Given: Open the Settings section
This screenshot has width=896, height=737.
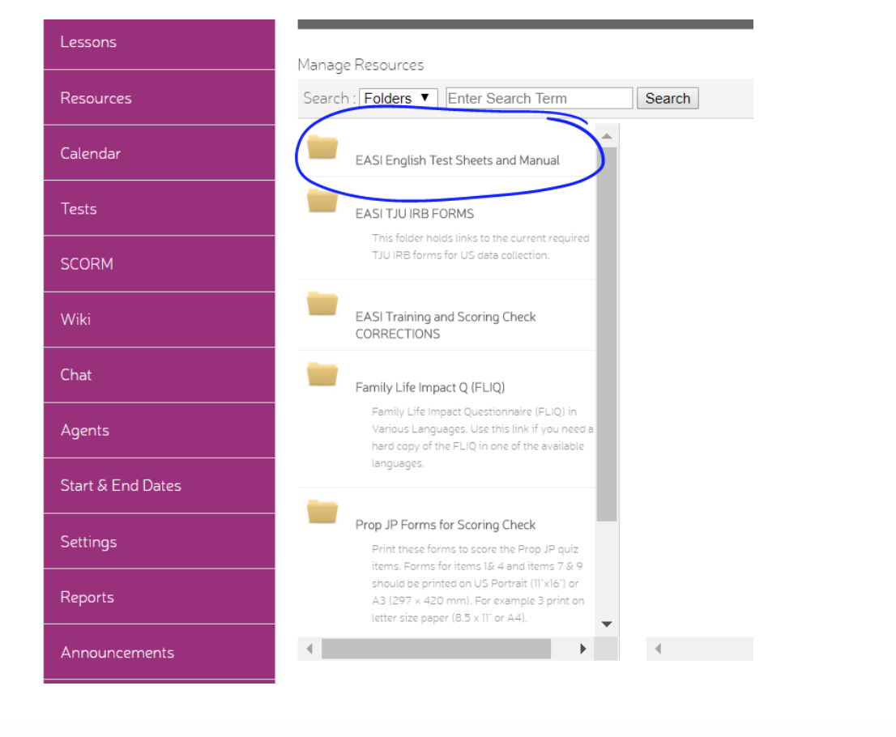Looking at the screenshot, I should point(88,541).
